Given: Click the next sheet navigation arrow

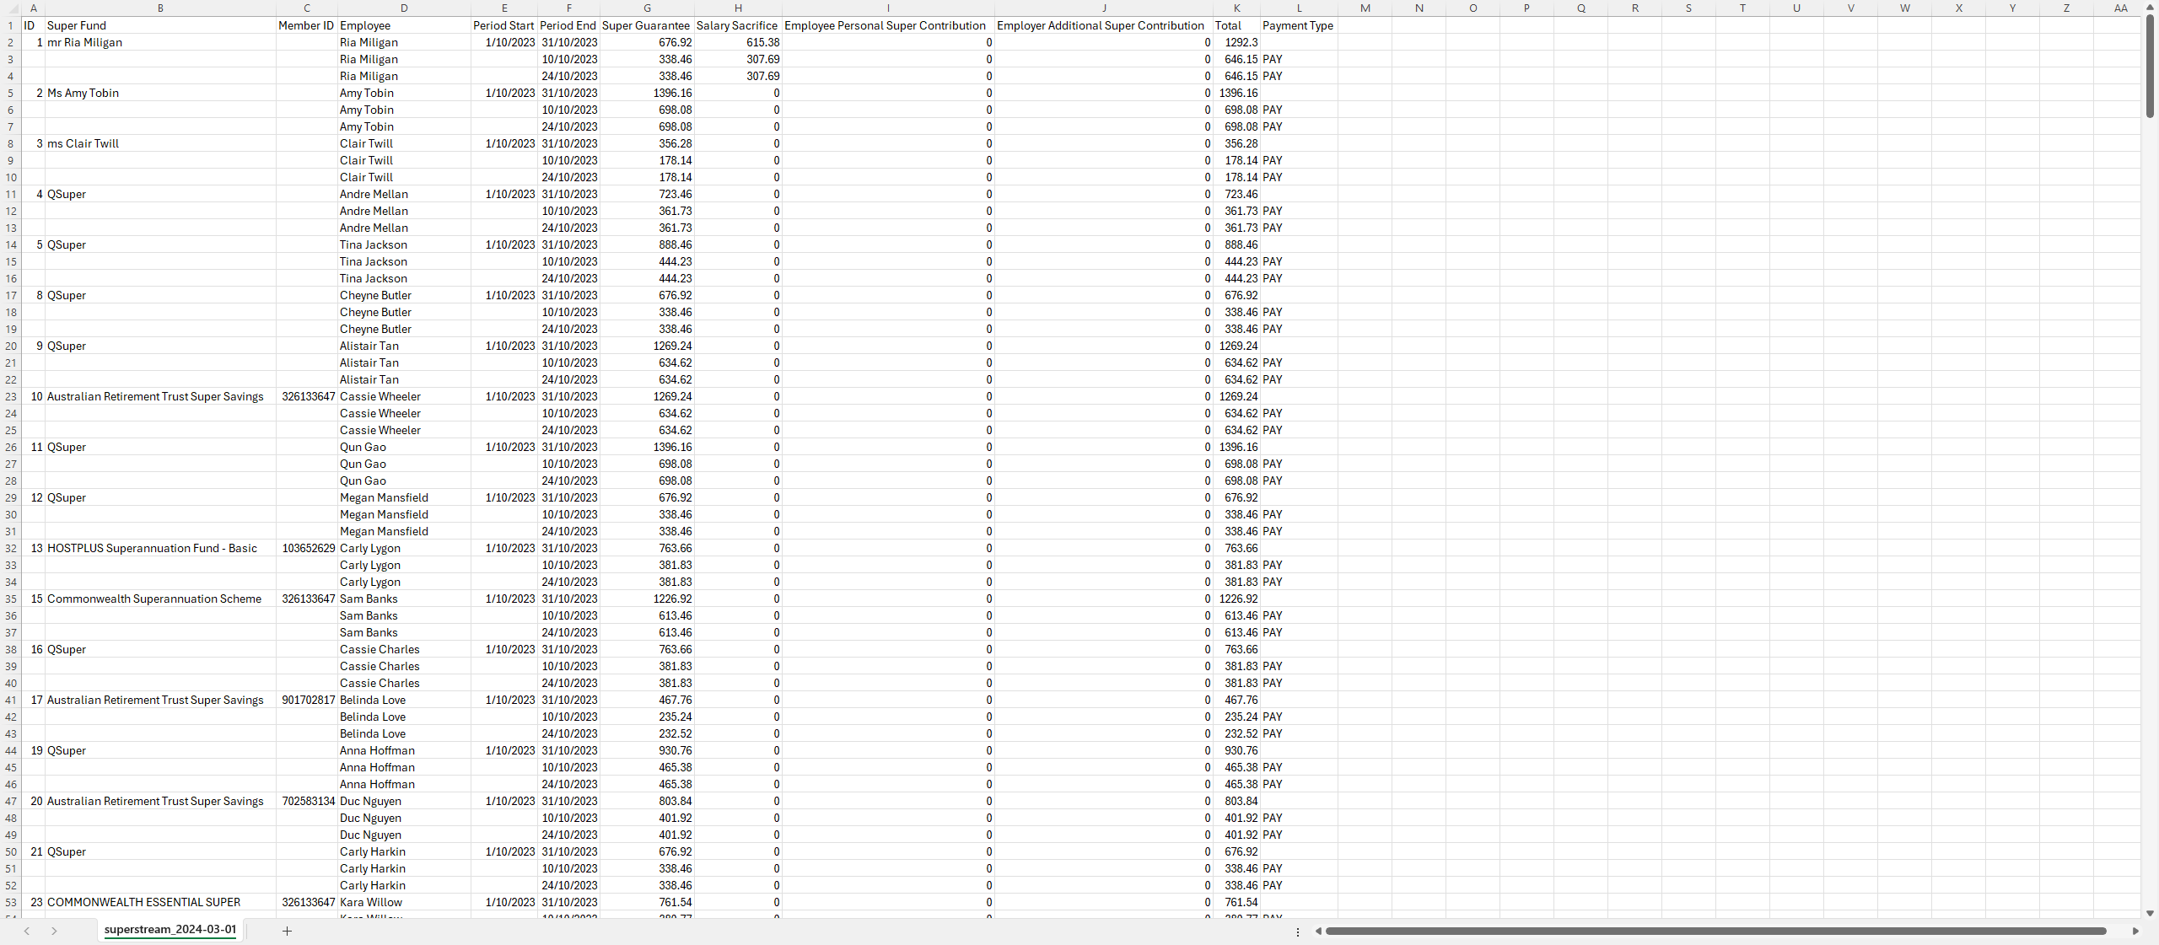Looking at the screenshot, I should pos(54,931).
